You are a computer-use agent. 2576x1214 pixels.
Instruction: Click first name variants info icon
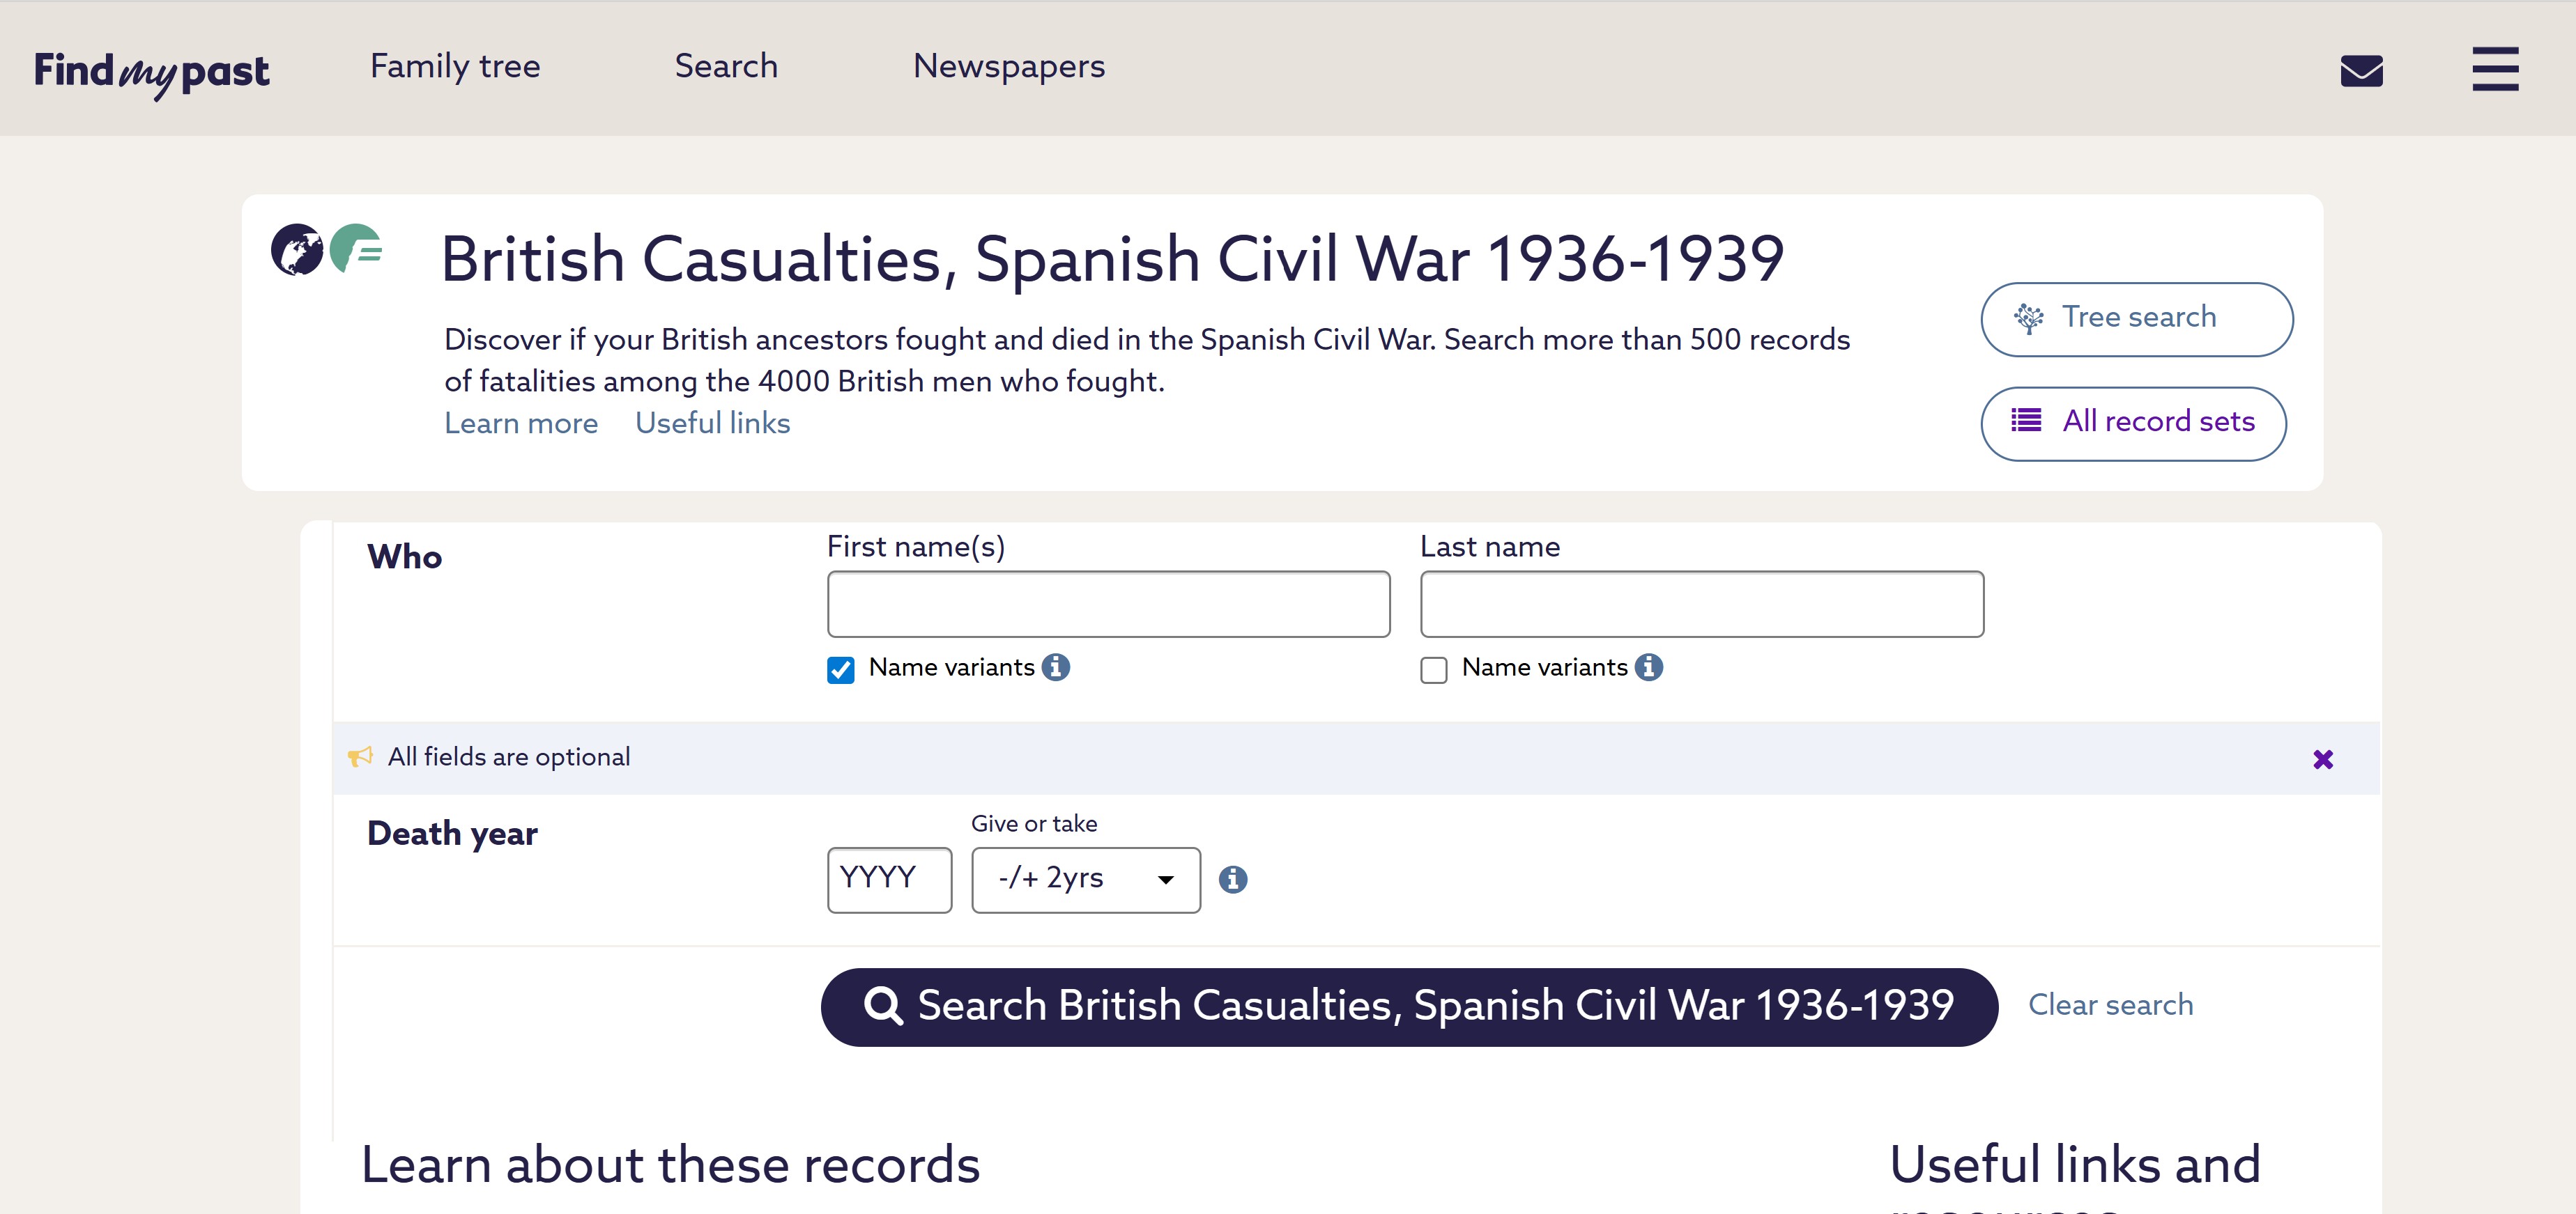[1055, 667]
